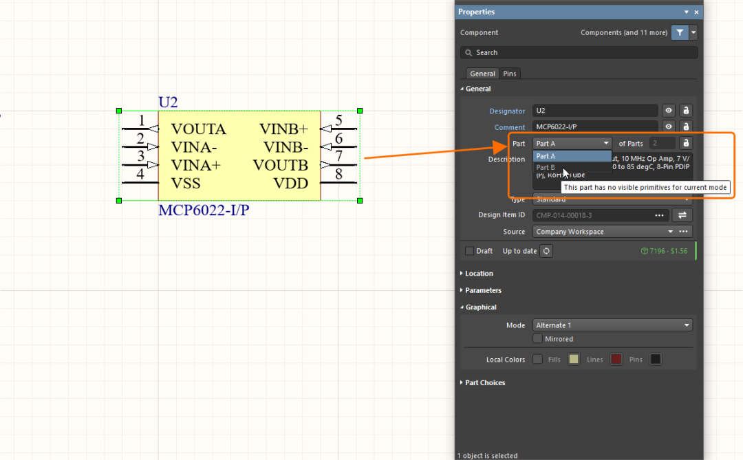The height and width of the screenshot is (460, 743).
Task: Select Part A from the dropdown list
Action: (572, 156)
